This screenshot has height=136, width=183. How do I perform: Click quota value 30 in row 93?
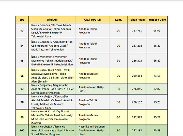(x=118, y=31)
